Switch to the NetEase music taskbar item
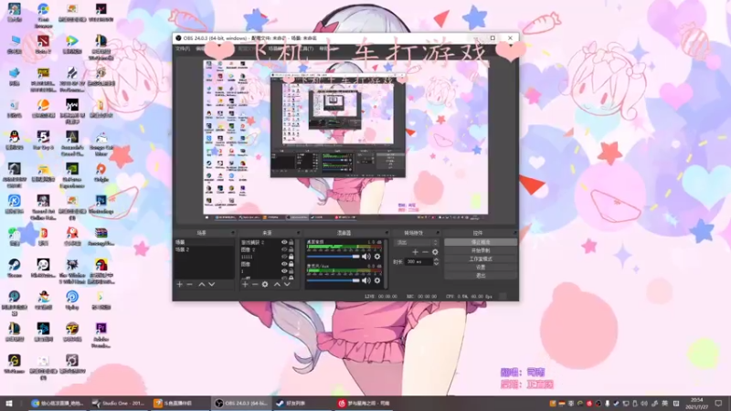Screen dimensions: 731x411 (x=365, y=403)
